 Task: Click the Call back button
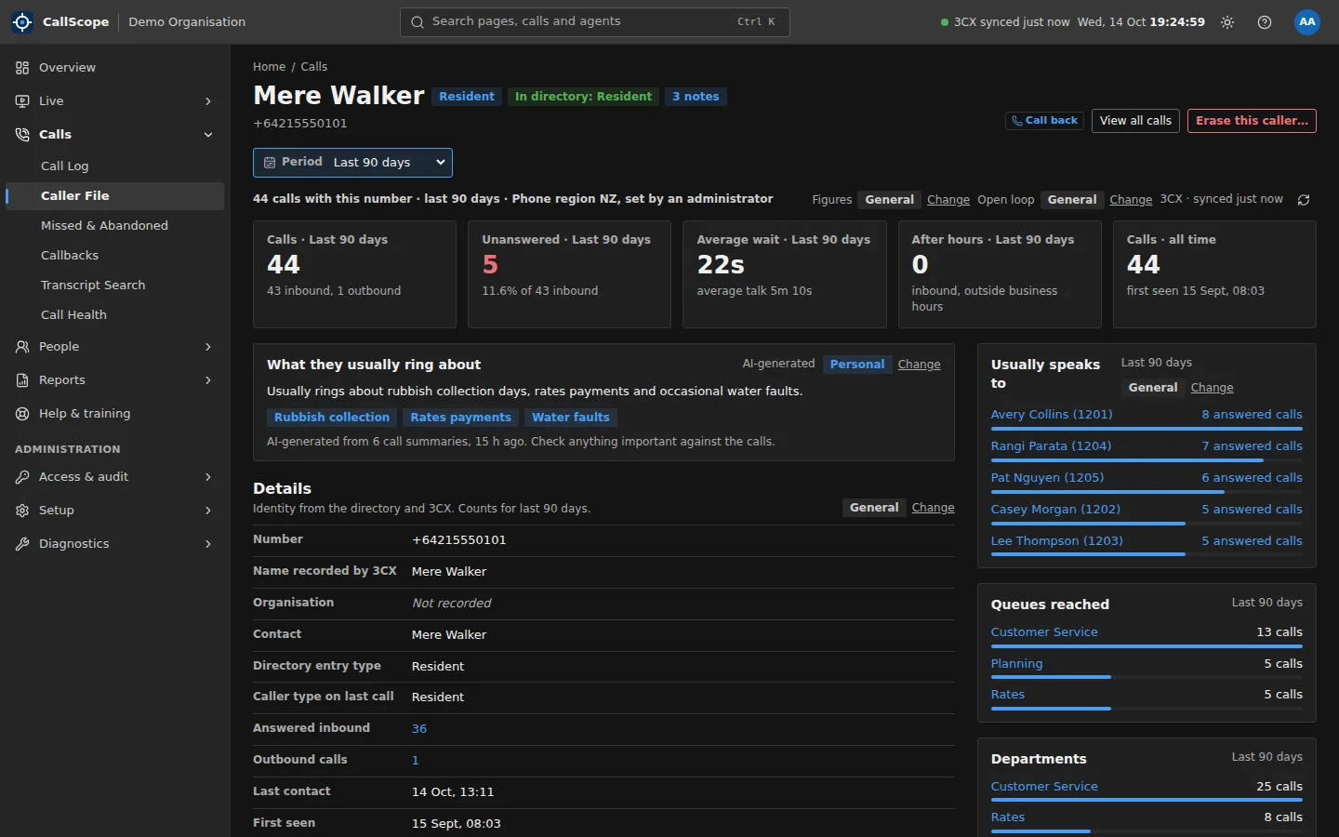[x=1044, y=121]
